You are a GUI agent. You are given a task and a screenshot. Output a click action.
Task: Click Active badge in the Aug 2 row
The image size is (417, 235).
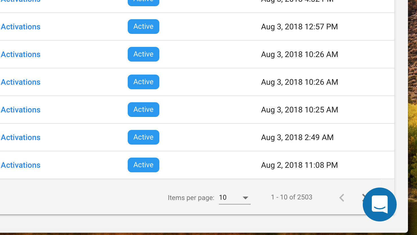[x=144, y=165]
